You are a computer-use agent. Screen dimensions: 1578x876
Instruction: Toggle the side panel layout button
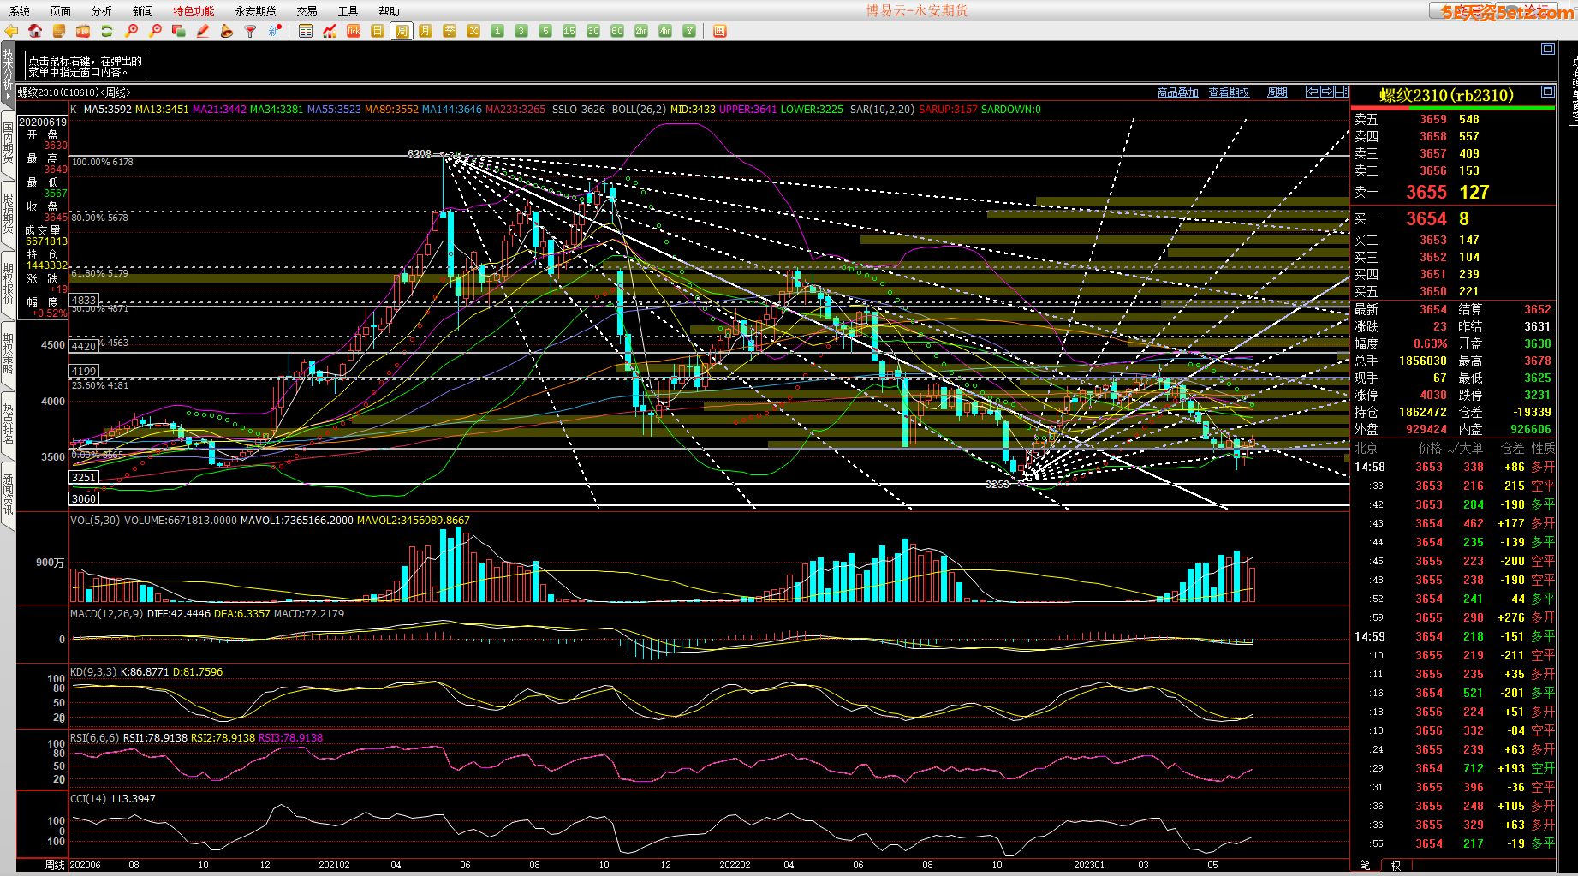pyautogui.click(x=1342, y=92)
